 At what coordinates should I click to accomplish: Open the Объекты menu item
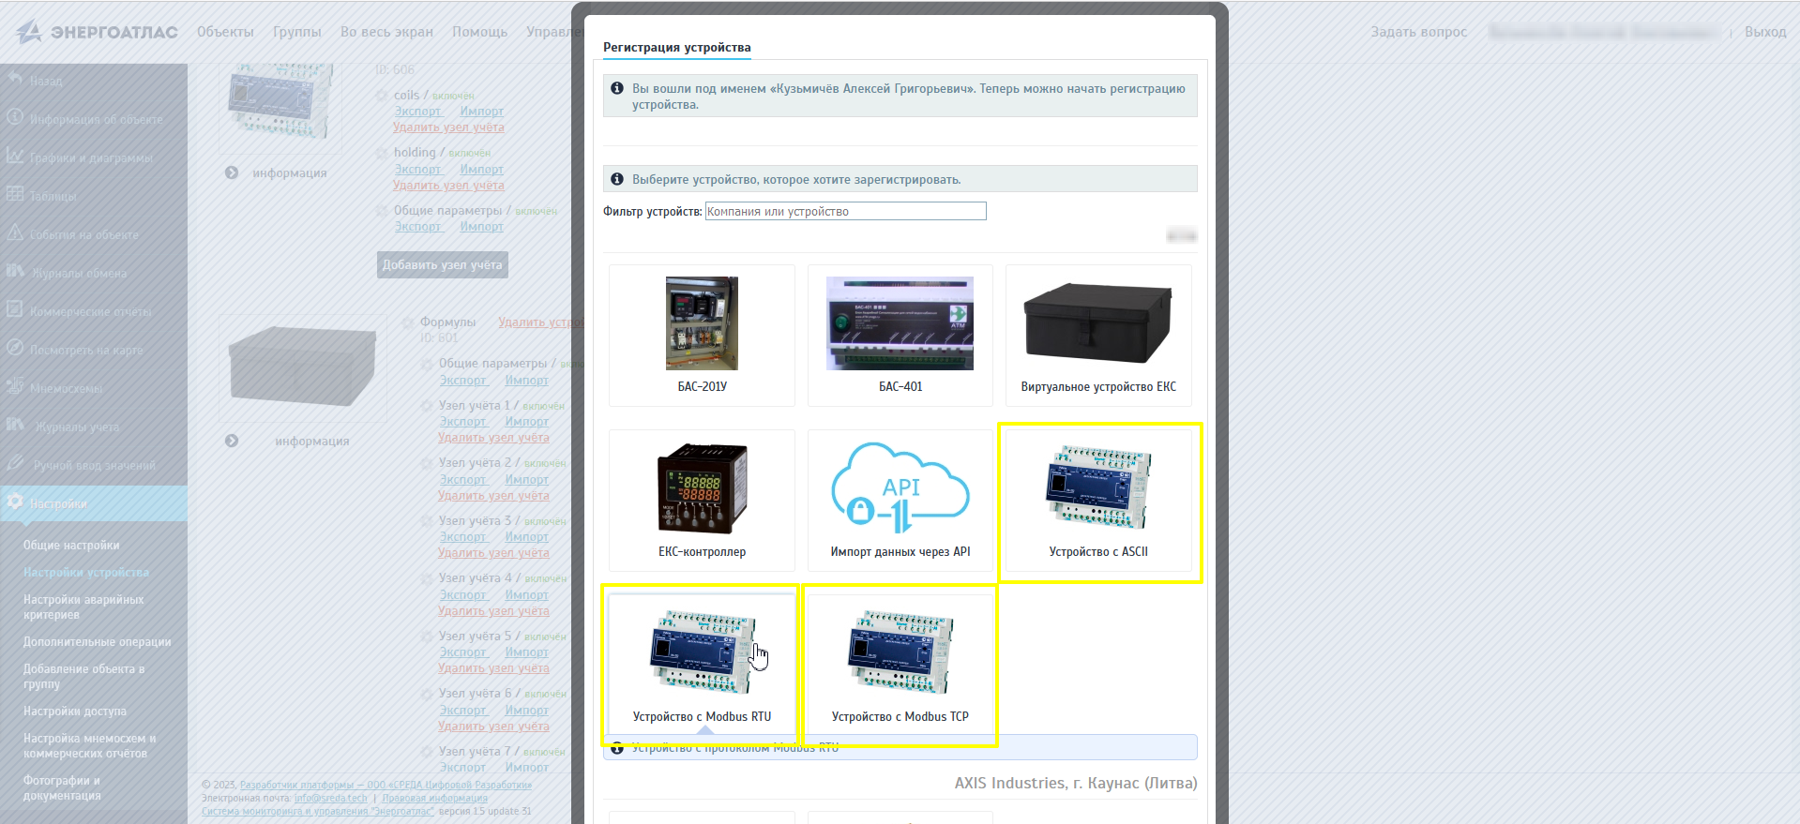pos(225,32)
